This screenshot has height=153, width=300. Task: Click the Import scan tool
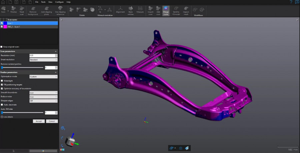[x=150, y=11]
